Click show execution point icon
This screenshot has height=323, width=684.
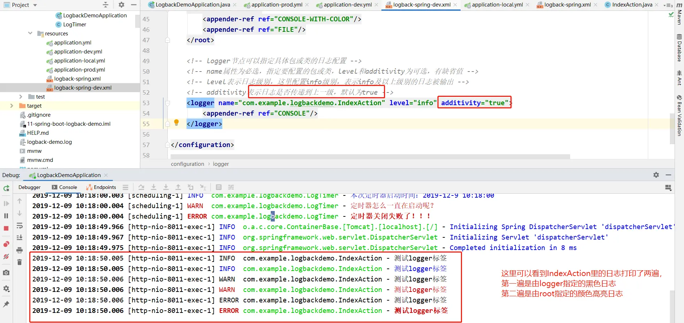(x=125, y=187)
